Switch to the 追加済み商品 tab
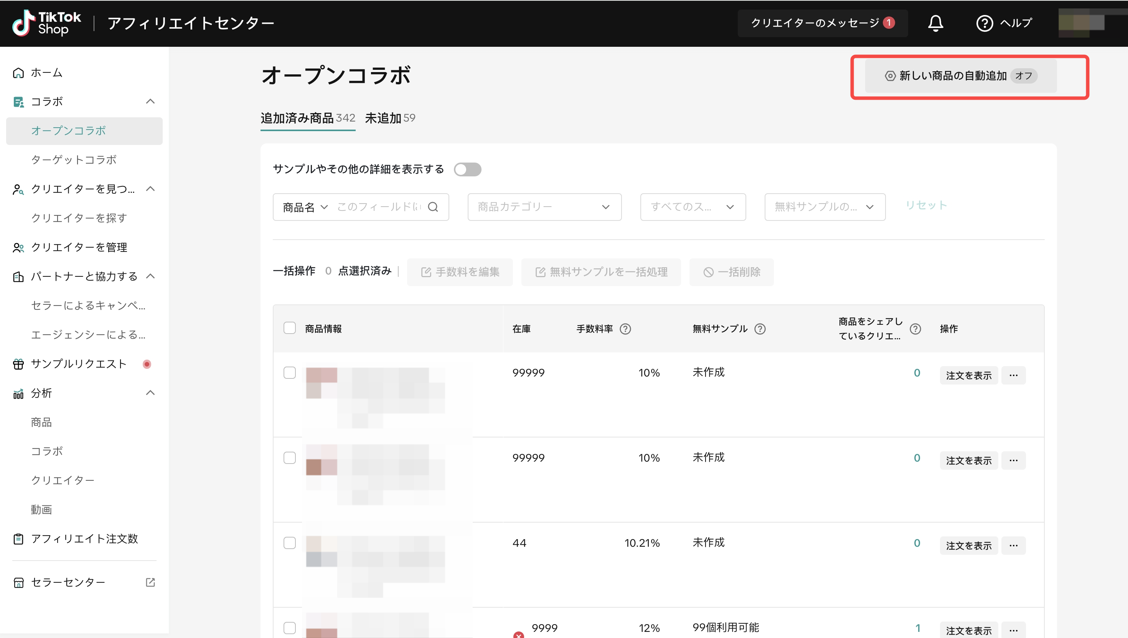The height and width of the screenshot is (638, 1128). tap(308, 118)
